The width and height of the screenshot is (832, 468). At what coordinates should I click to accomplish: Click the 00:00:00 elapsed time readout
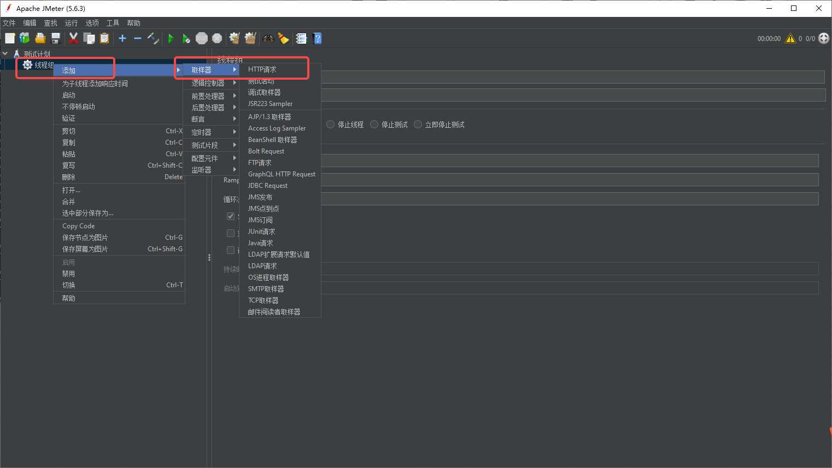(769, 39)
